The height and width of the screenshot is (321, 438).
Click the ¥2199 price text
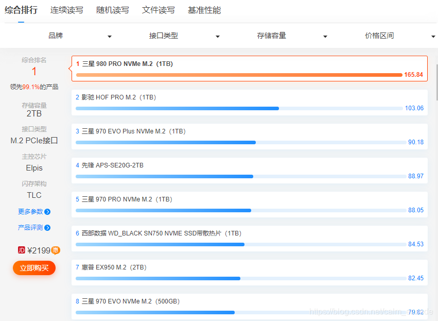click(x=39, y=250)
